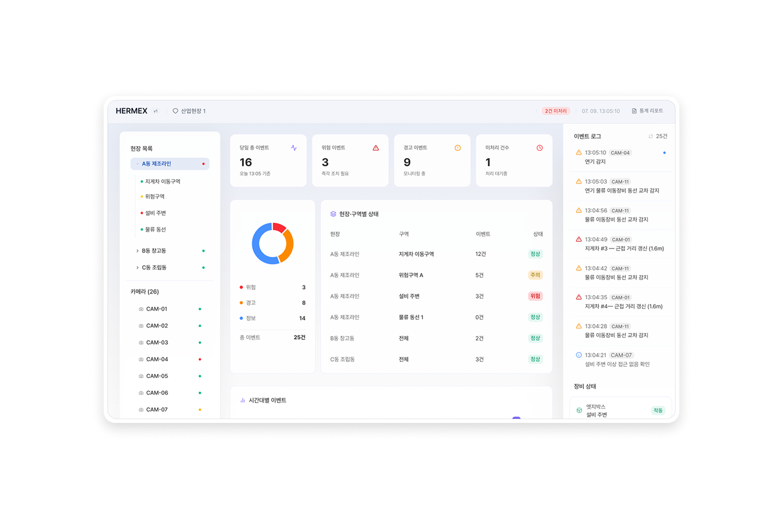
Task: Click the v1 version badge next to HERMEX
Action: coord(155,111)
